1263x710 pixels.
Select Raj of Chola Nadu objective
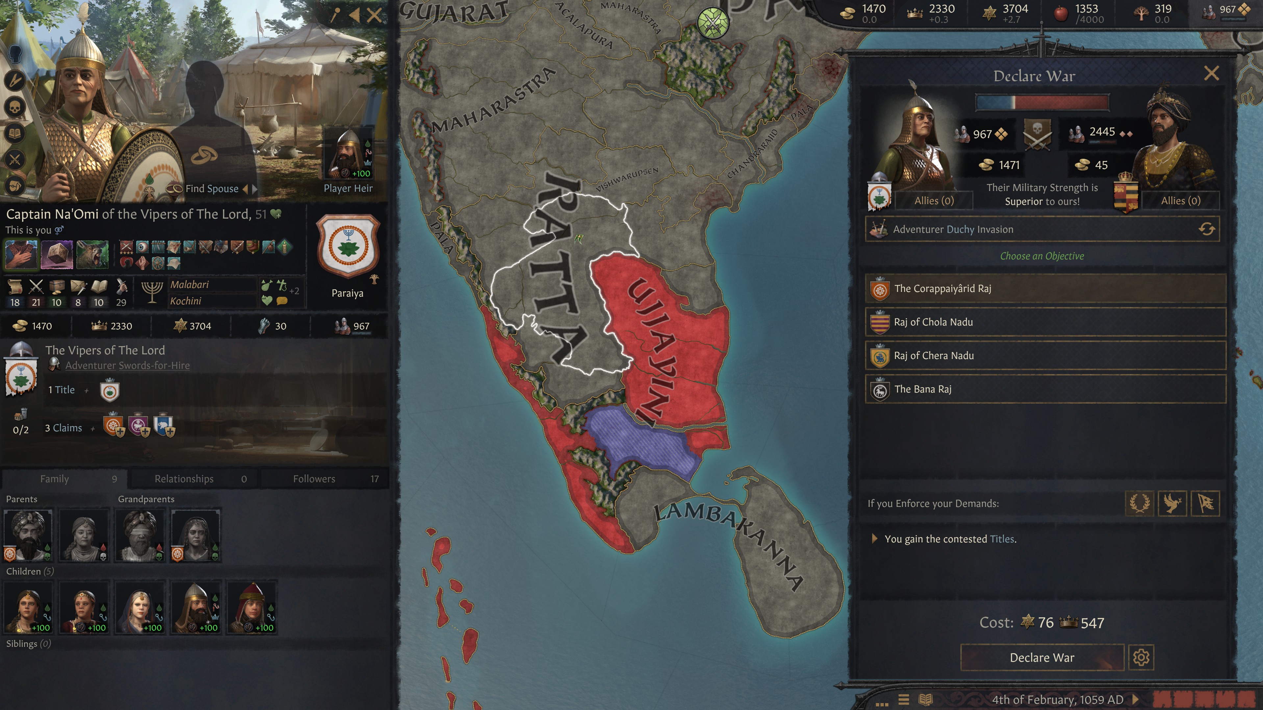[1045, 322]
